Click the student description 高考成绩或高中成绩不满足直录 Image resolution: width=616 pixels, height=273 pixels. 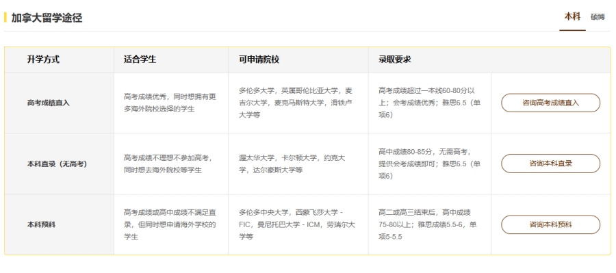point(170,224)
